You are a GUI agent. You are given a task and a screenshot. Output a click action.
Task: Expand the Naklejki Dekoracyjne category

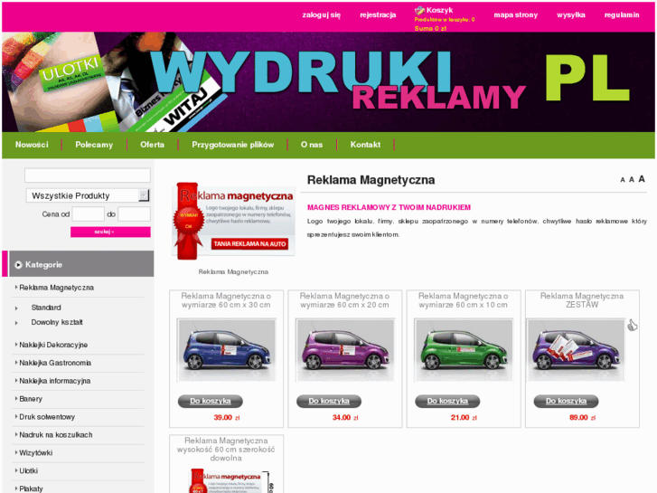point(53,345)
